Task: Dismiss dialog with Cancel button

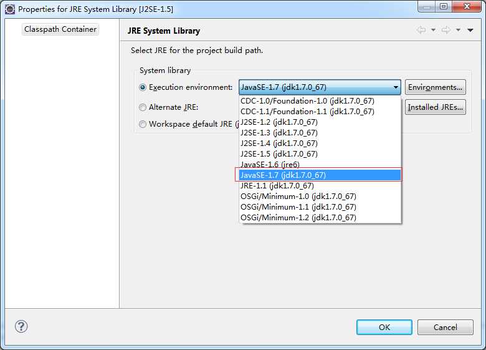Action: pyautogui.click(x=445, y=327)
